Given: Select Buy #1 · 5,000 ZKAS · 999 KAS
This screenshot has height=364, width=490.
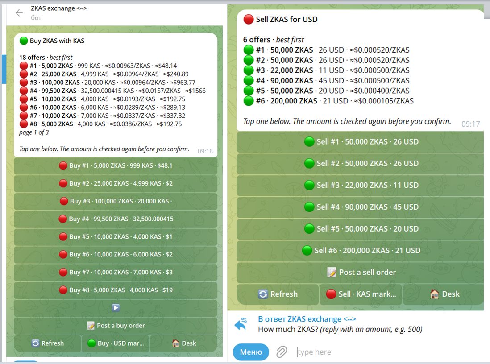Looking at the screenshot, I should tap(116, 165).
